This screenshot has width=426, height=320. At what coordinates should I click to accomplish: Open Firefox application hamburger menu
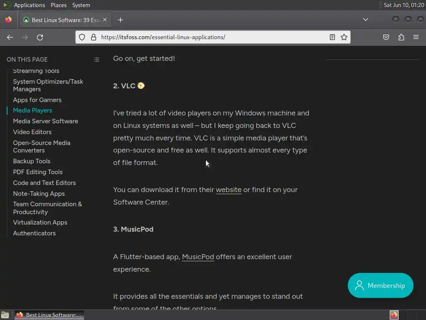coord(416,37)
